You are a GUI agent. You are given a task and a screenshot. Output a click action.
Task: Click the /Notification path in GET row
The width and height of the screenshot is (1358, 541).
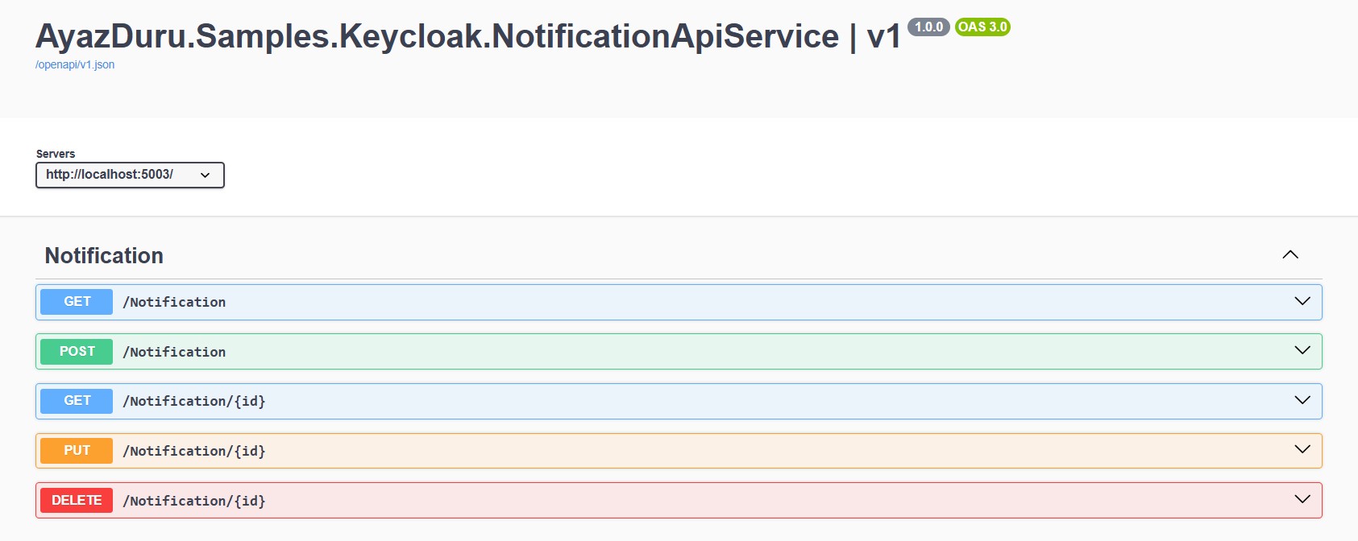tap(174, 303)
